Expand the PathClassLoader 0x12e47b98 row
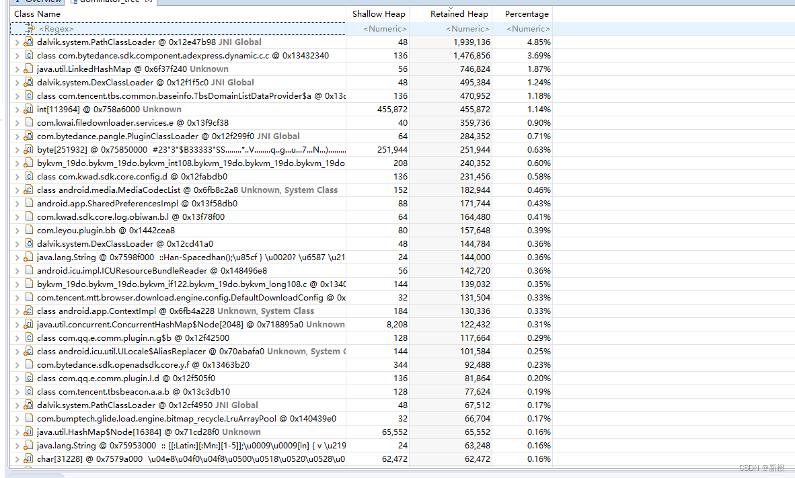 click(17, 42)
